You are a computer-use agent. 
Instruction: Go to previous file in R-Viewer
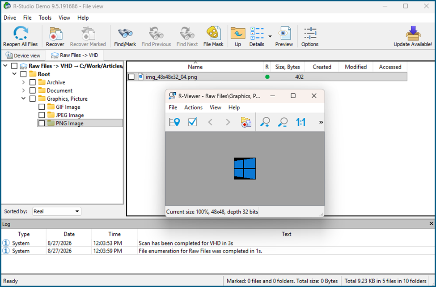[210, 122]
